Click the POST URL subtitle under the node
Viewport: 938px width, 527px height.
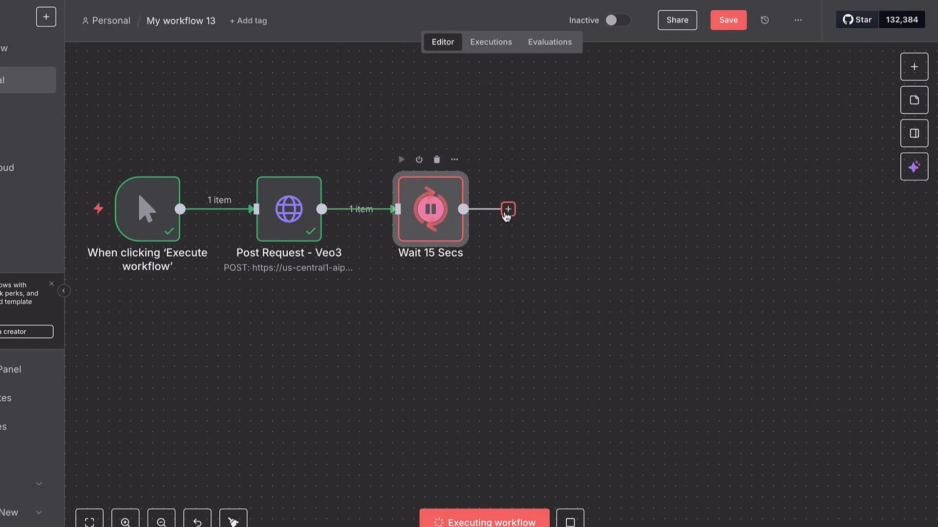pyautogui.click(x=288, y=267)
